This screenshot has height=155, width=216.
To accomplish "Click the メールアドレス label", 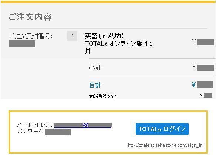I will [35, 125].
